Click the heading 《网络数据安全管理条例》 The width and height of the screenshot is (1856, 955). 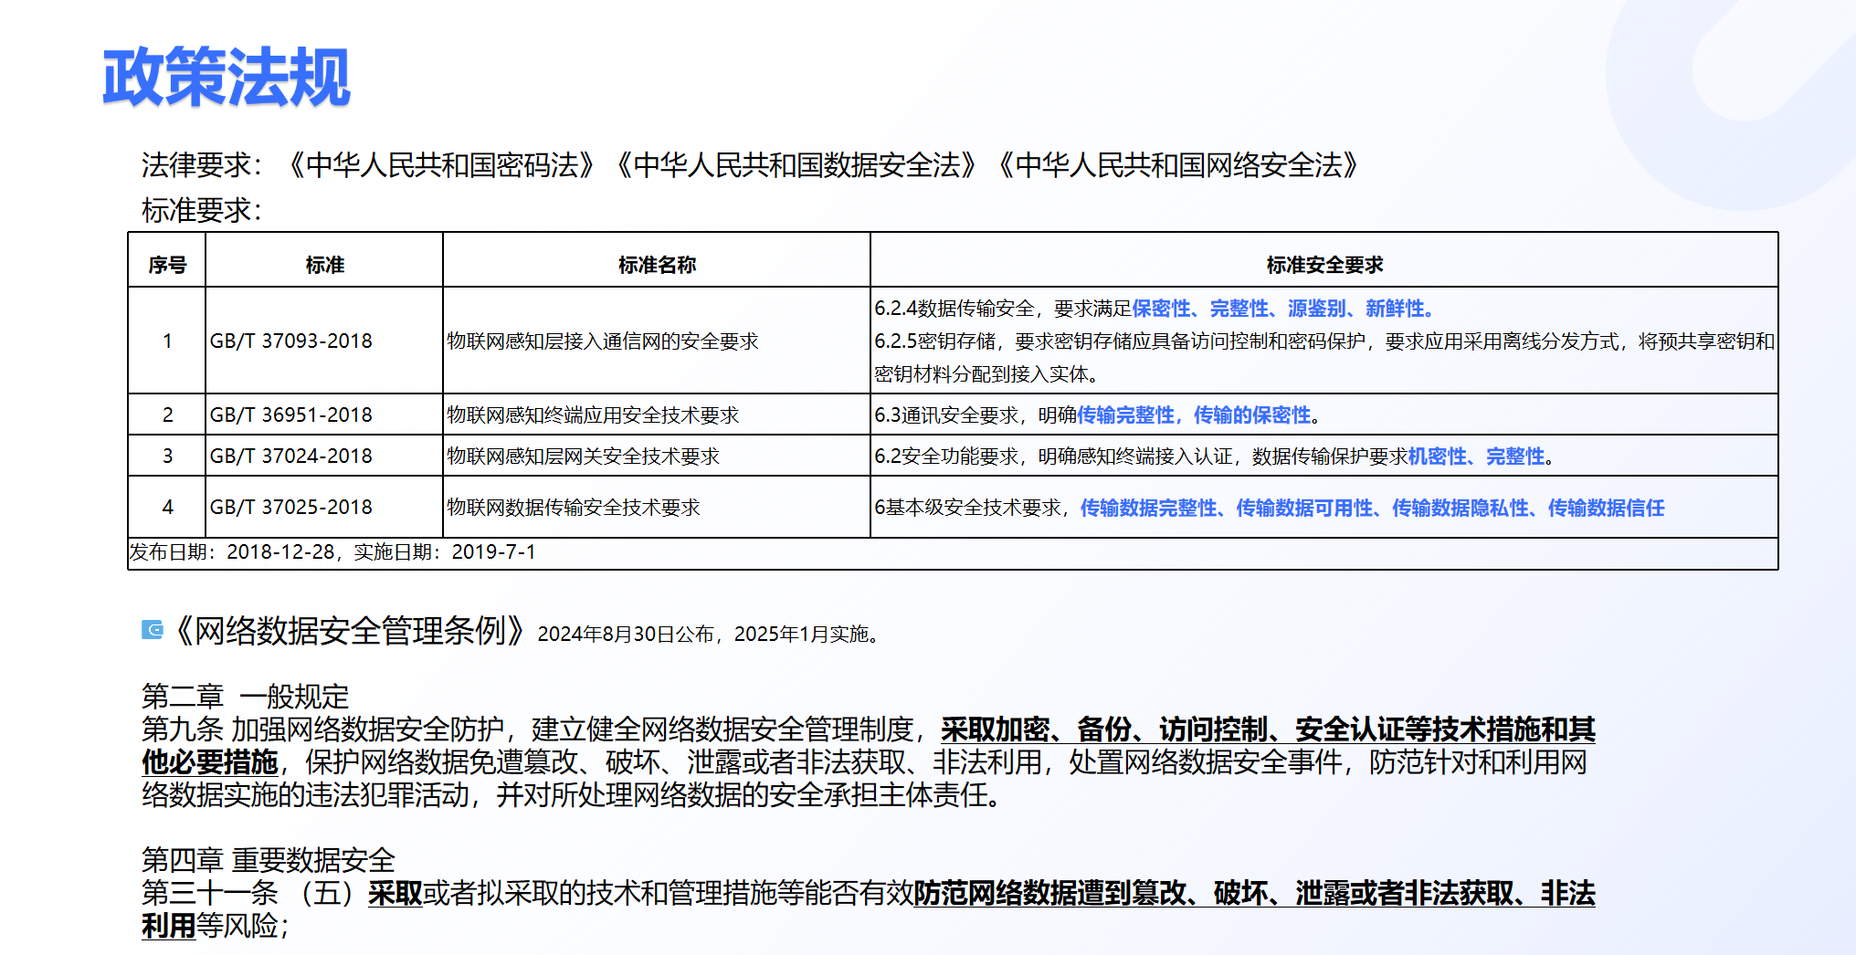coord(349,631)
